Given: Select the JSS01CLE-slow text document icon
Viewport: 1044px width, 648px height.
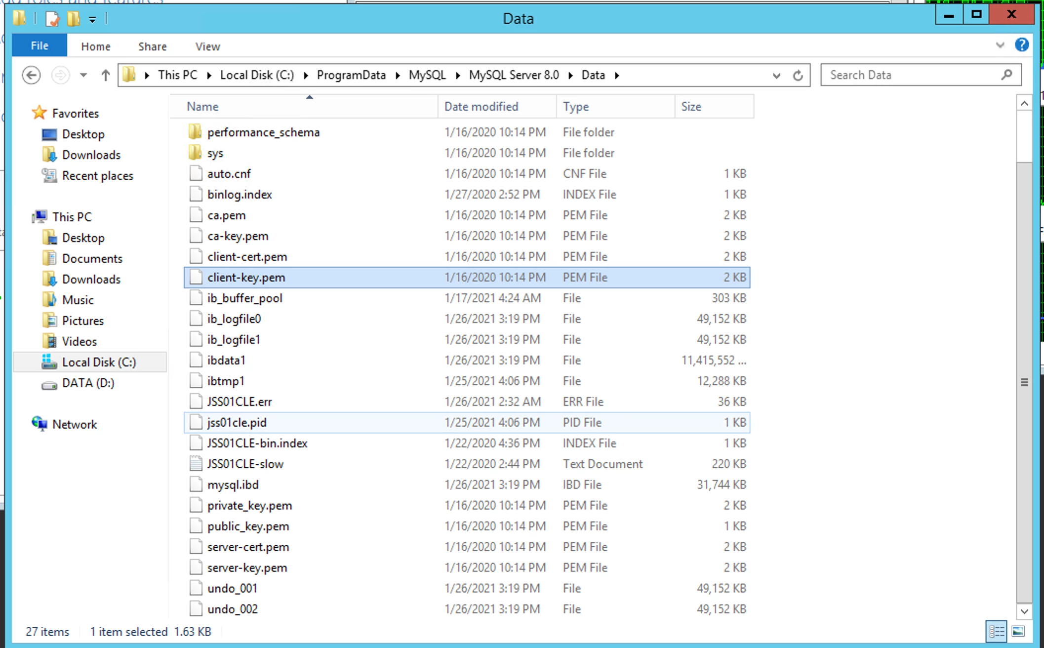Looking at the screenshot, I should click(x=196, y=464).
